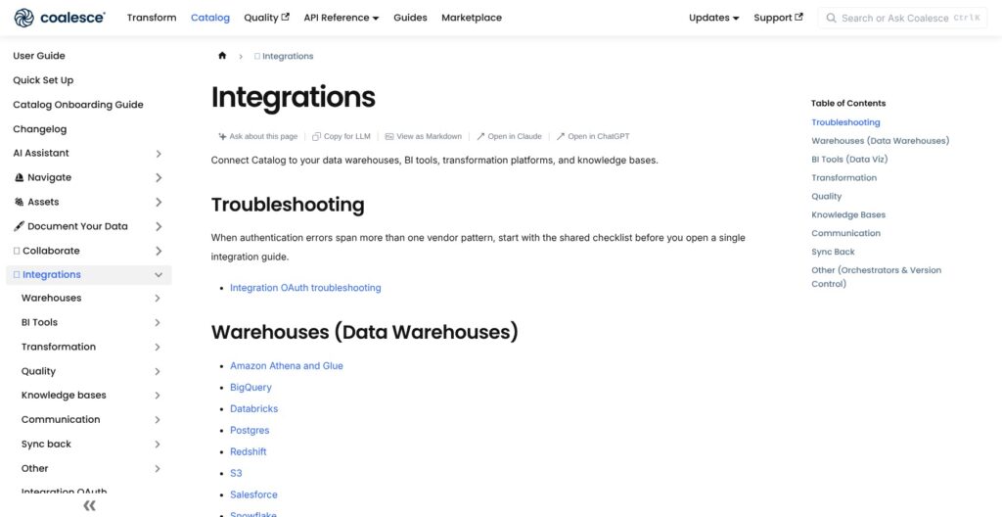Open BigQuery link
Screen dimensions: 1002x517
coord(250,387)
